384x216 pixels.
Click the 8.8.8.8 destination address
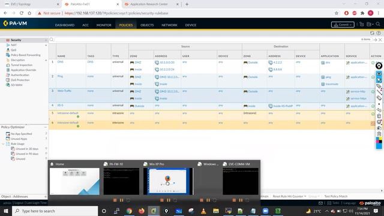tap(277, 70)
